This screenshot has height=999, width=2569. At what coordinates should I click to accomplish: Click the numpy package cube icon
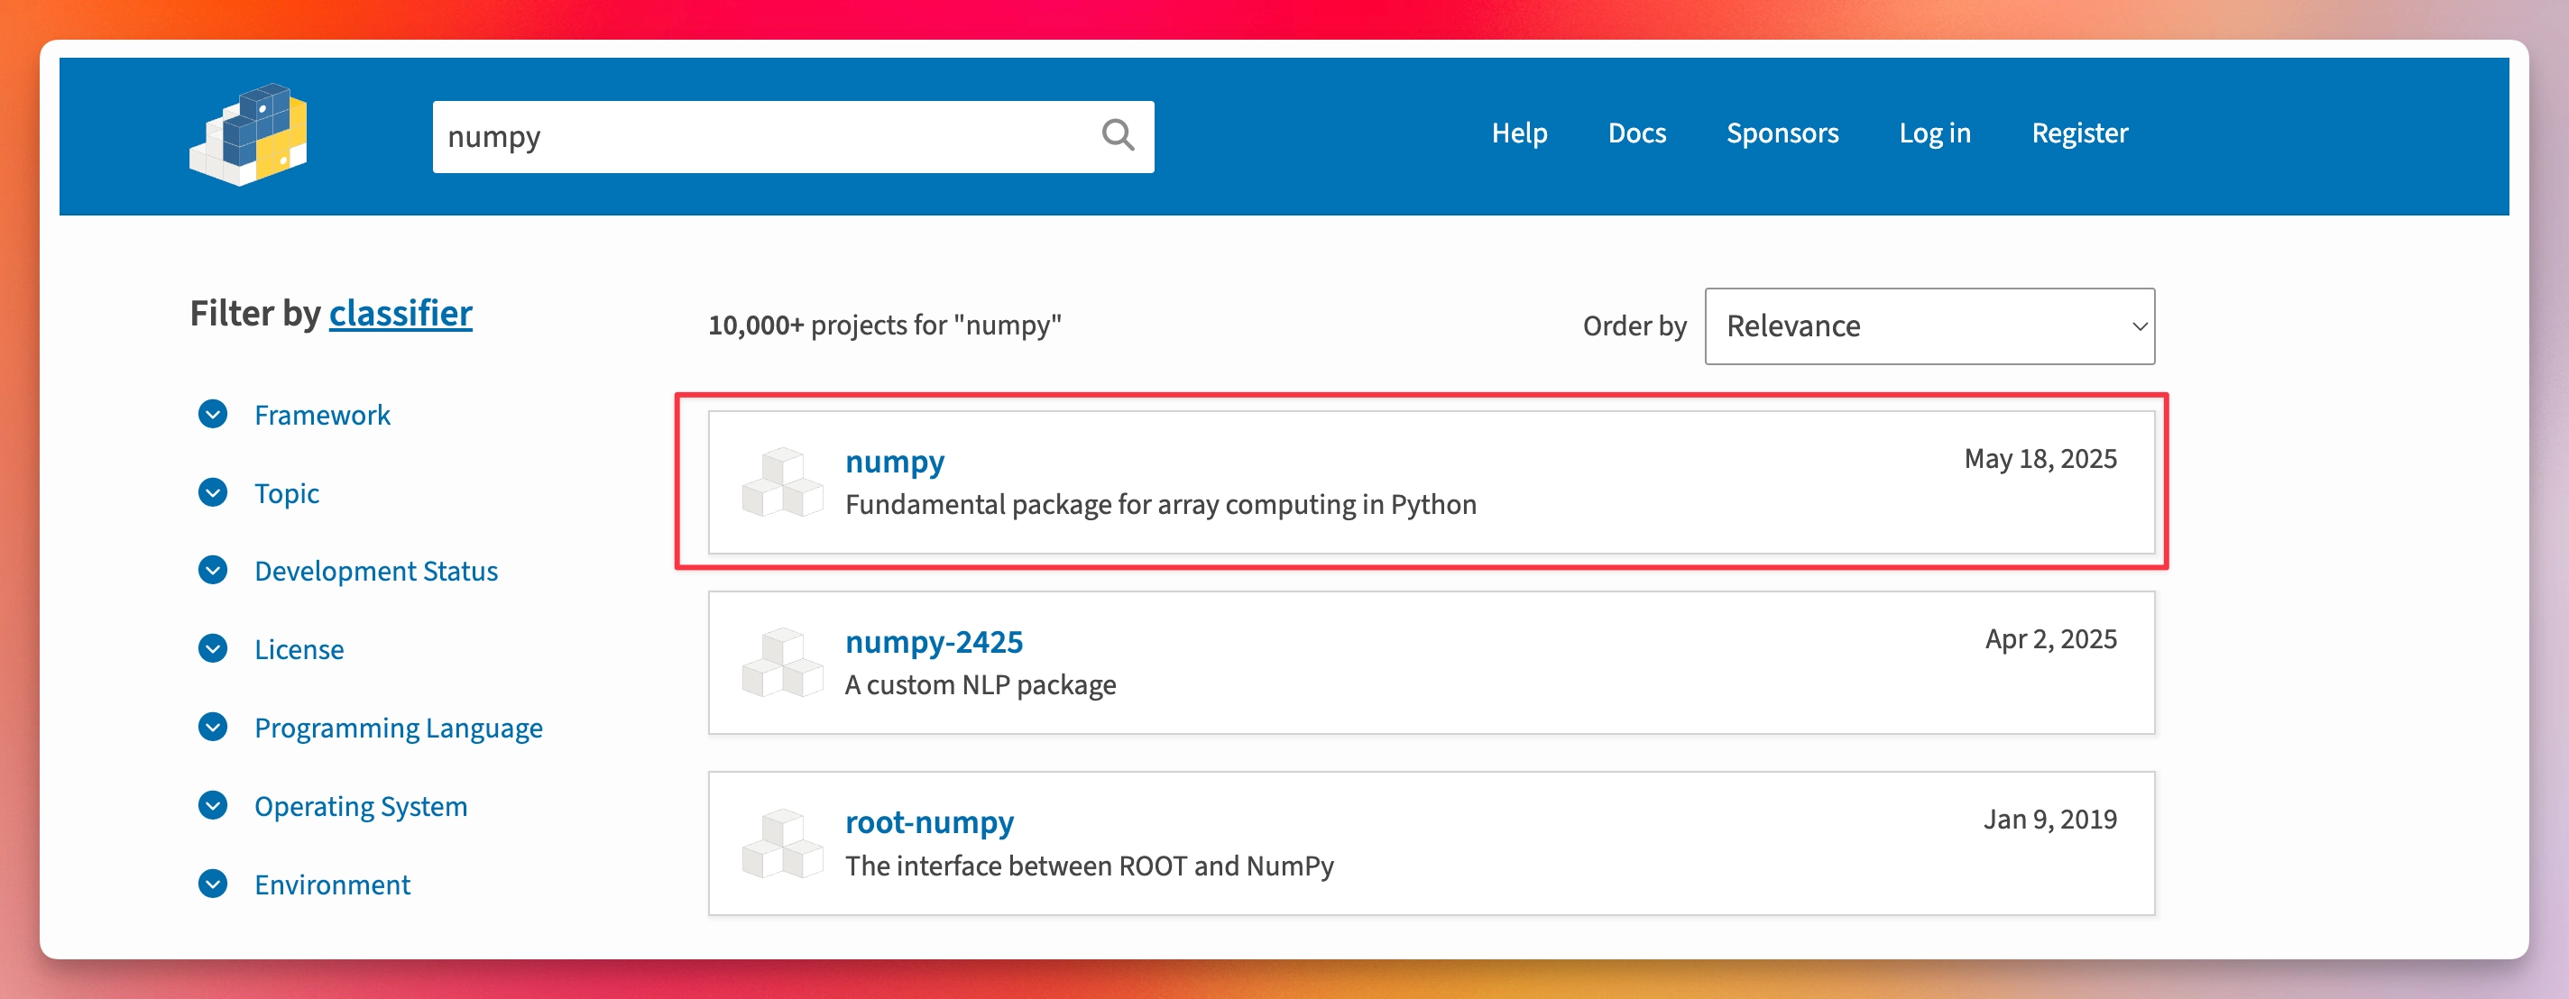[x=782, y=482]
